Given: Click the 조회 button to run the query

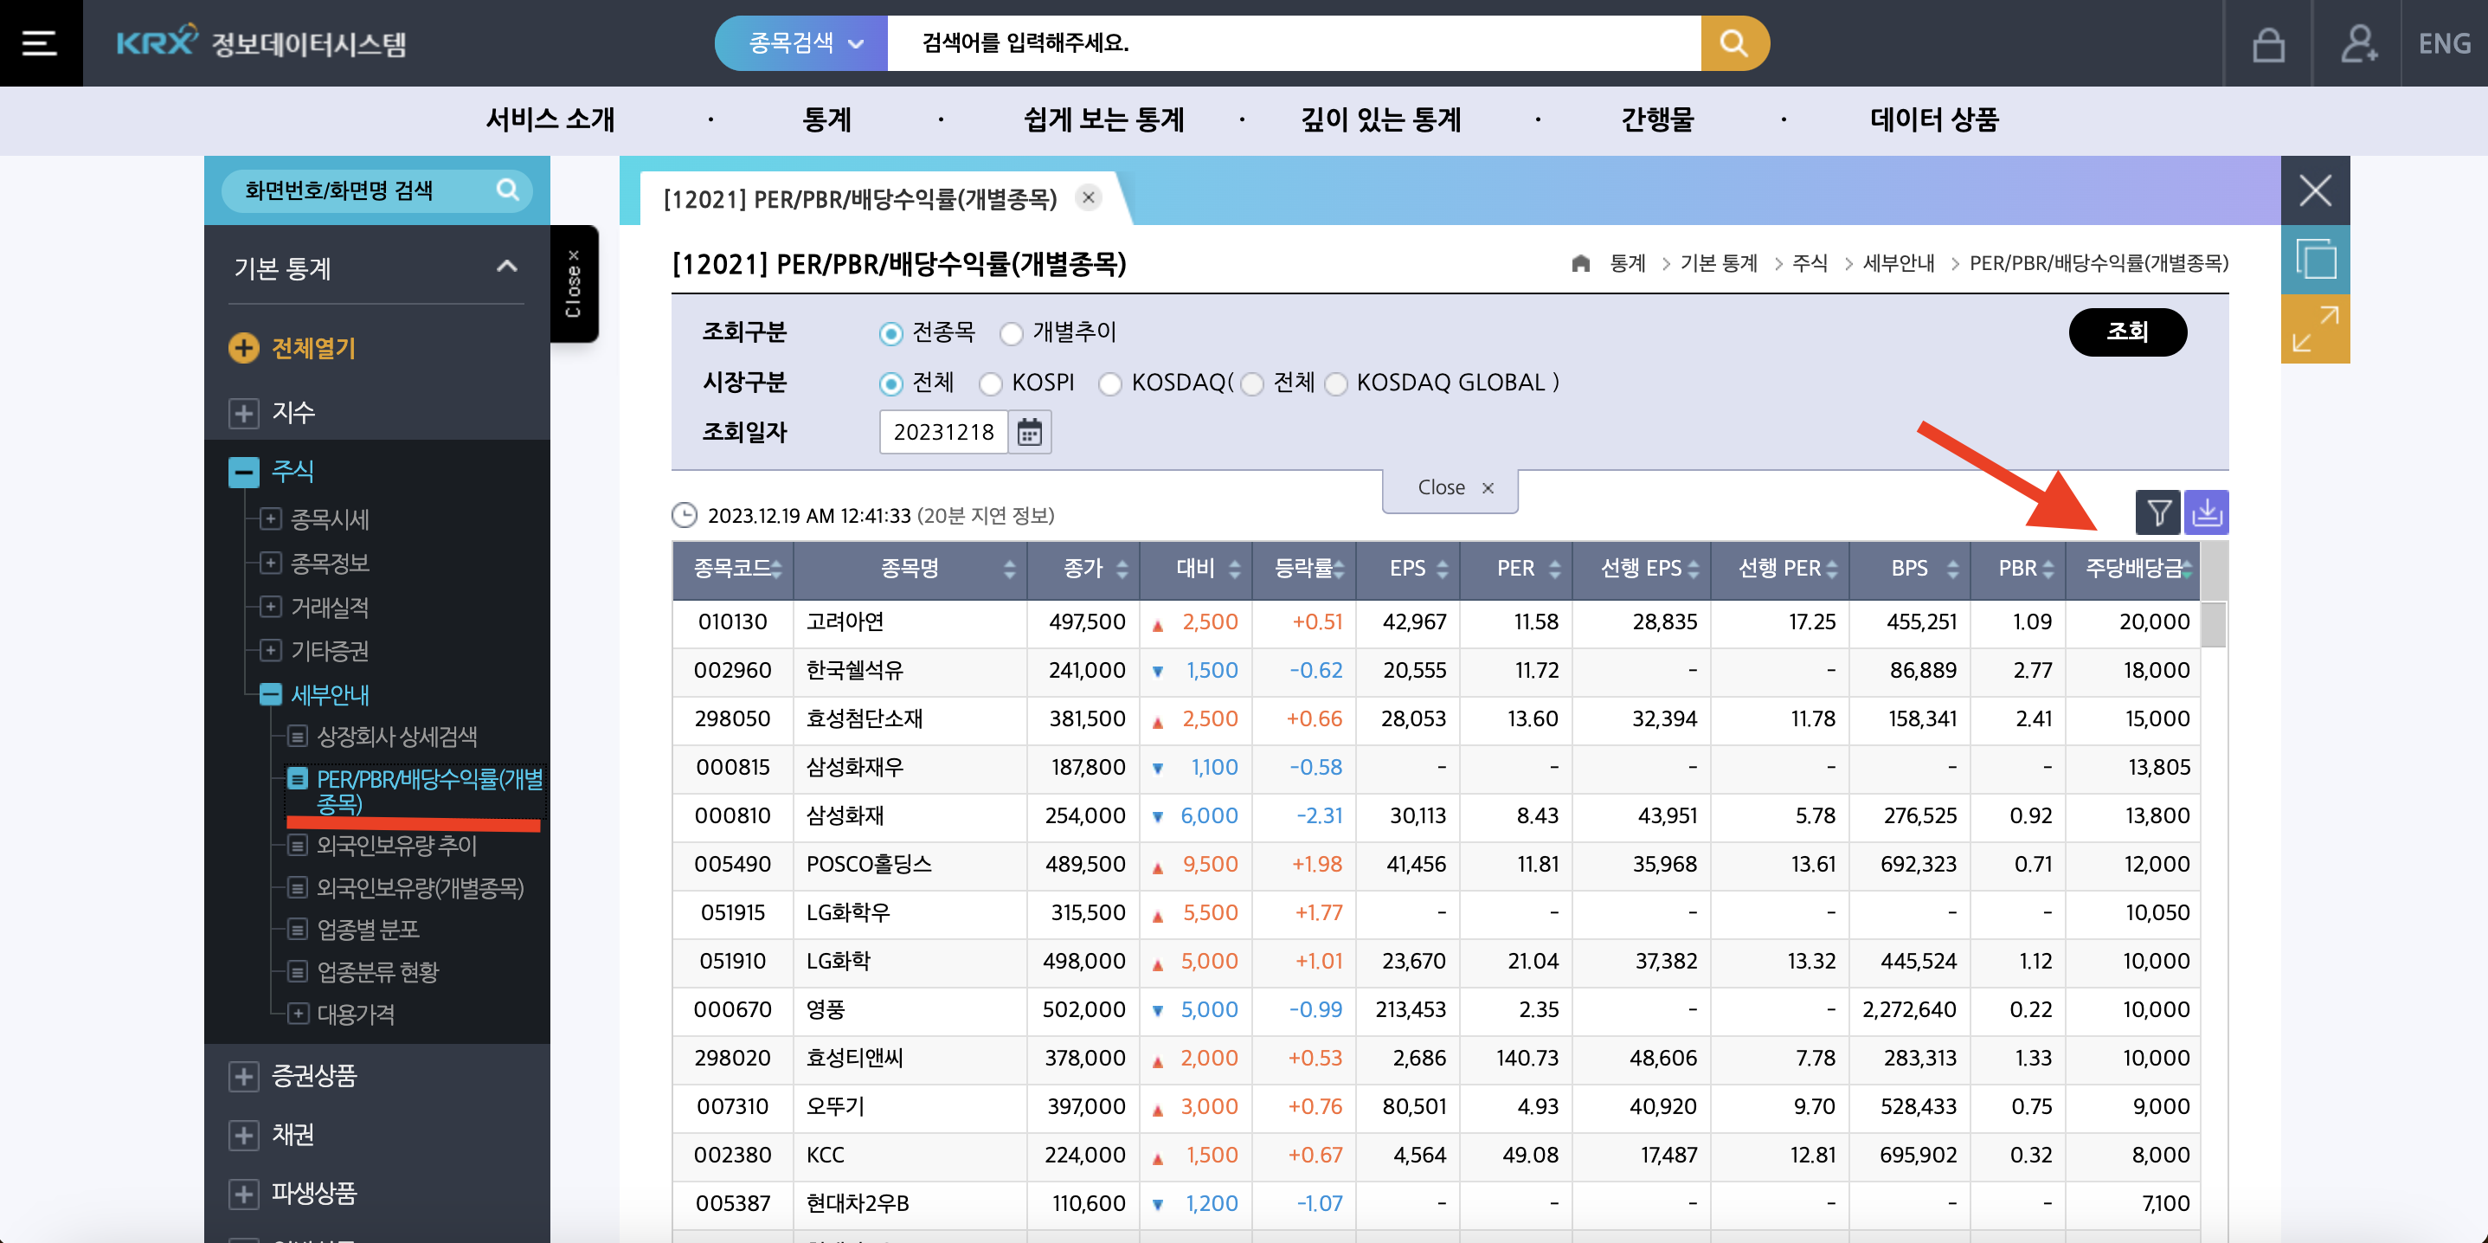Looking at the screenshot, I should click(x=2128, y=332).
